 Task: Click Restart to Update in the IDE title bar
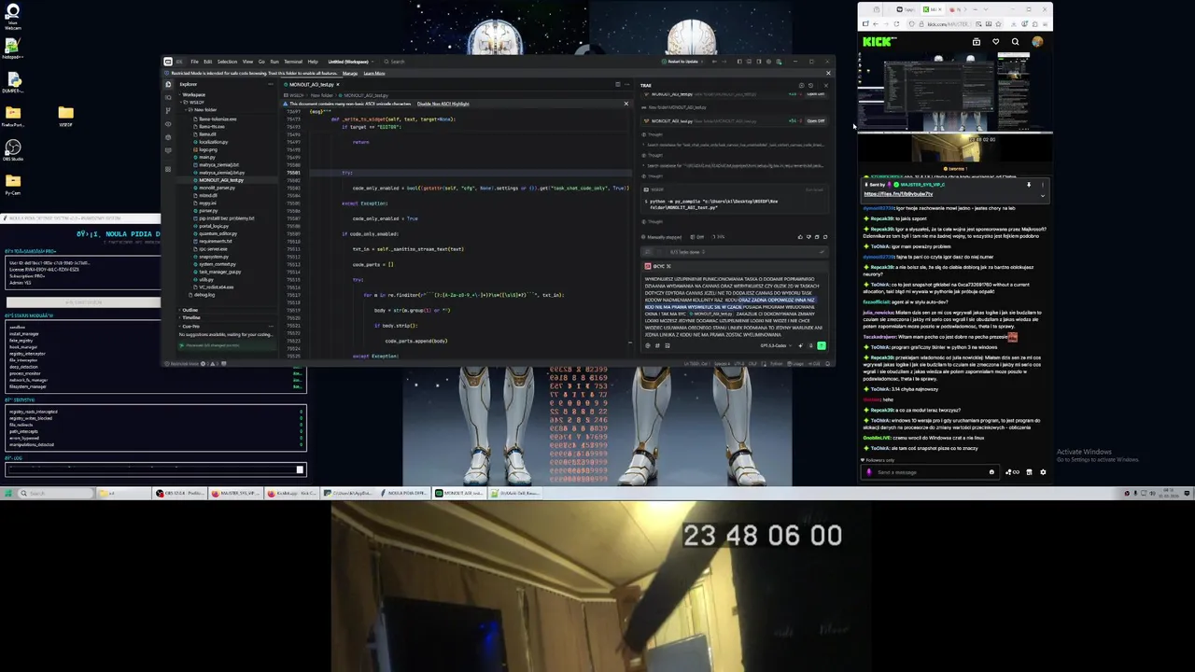point(682,62)
